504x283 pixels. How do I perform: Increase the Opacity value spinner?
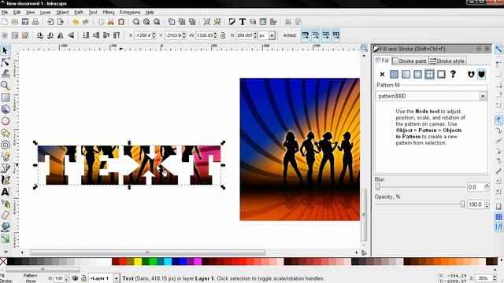point(487,203)
